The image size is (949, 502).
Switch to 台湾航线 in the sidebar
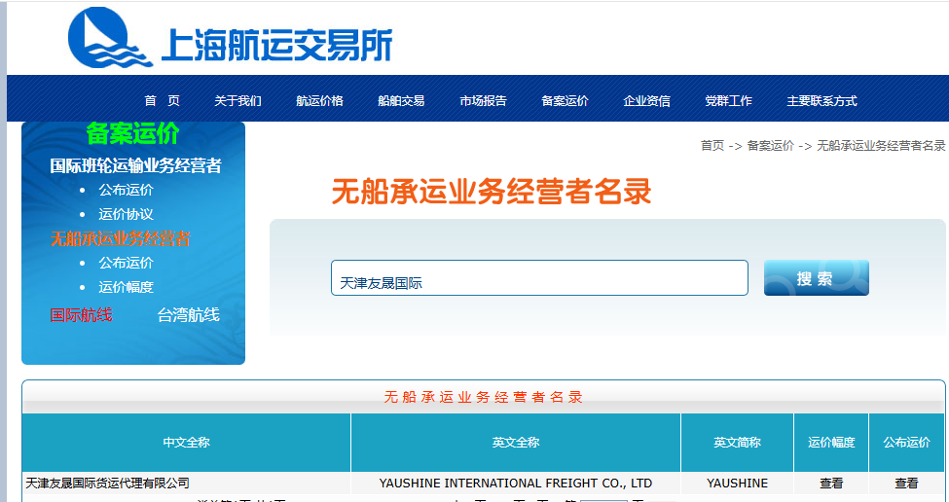pos(188,315)
